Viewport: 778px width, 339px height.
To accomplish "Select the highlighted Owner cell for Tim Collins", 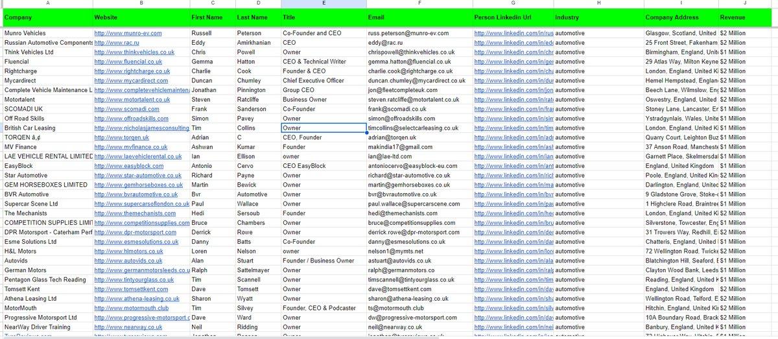I will tap(324, 128).
